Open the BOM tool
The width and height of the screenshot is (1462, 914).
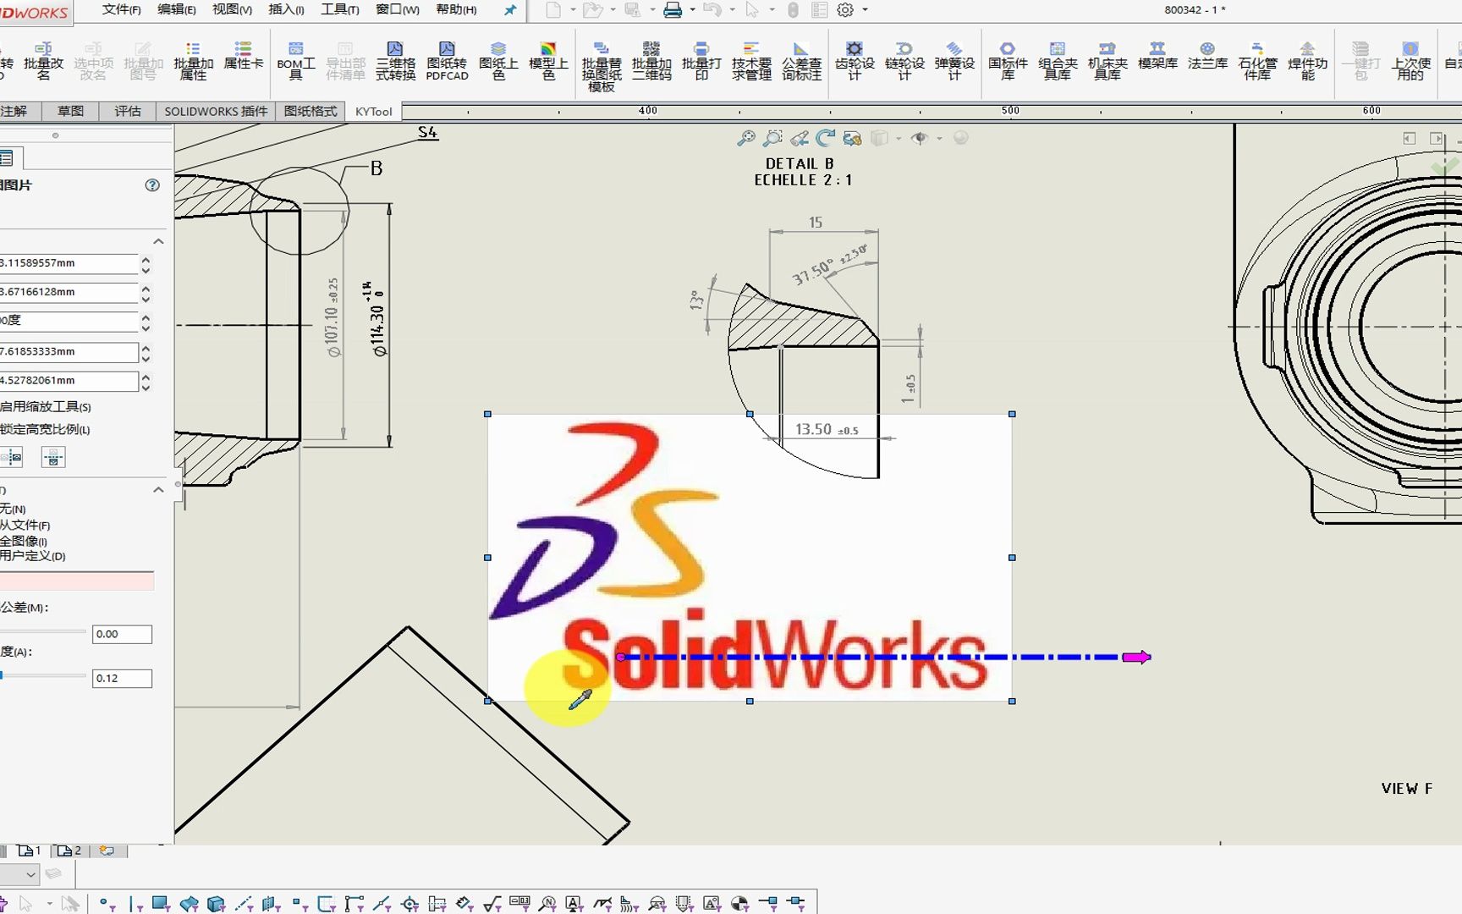coord(295,60)
